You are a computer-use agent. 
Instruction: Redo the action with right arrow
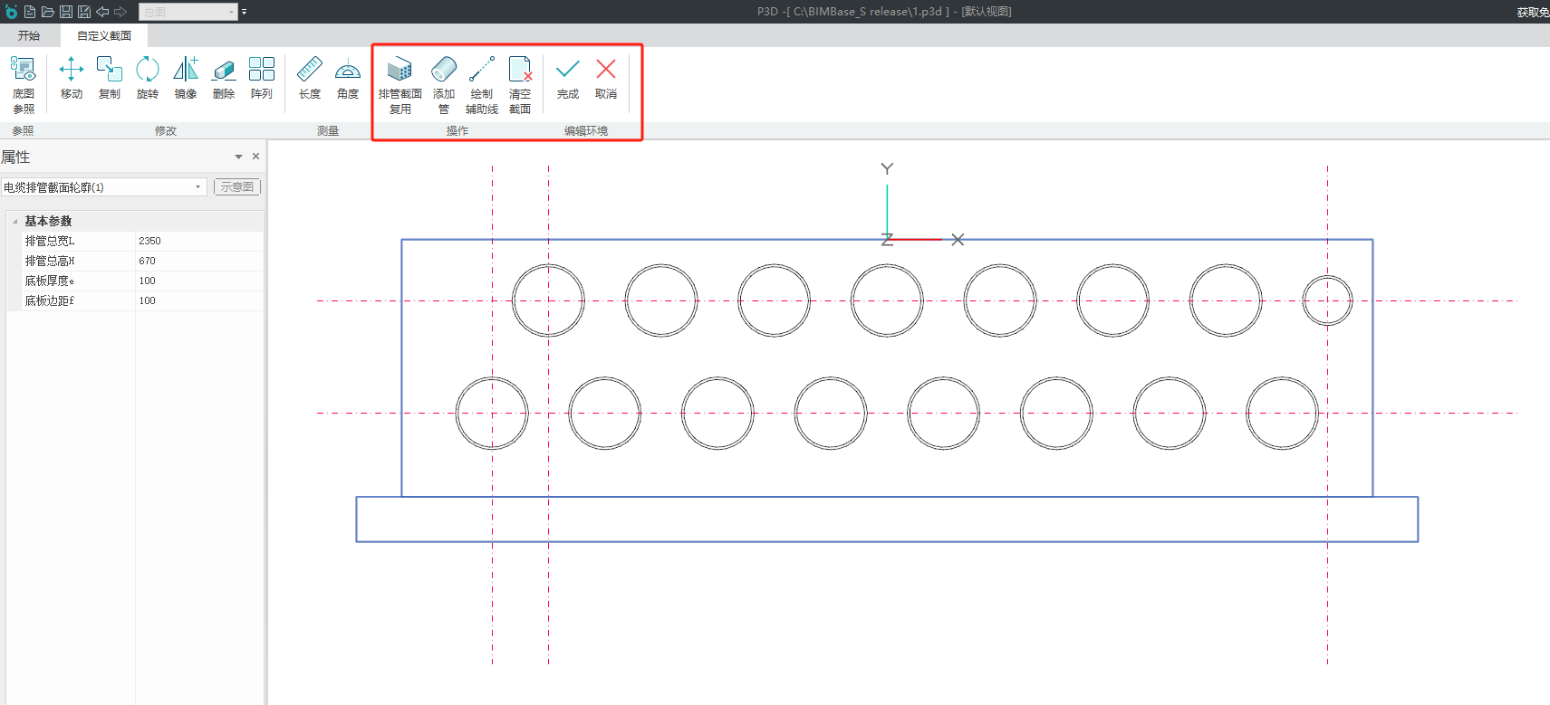[120, 12]
